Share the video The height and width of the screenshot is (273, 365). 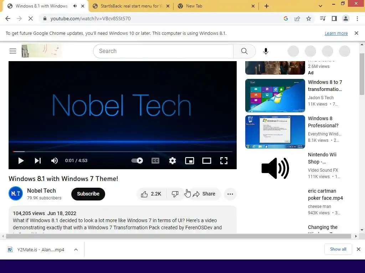click(204, 194)
